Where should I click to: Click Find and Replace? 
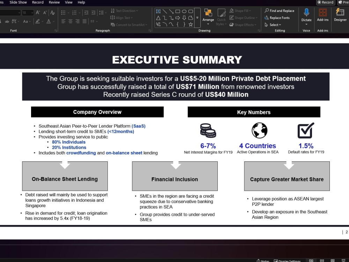279,11
